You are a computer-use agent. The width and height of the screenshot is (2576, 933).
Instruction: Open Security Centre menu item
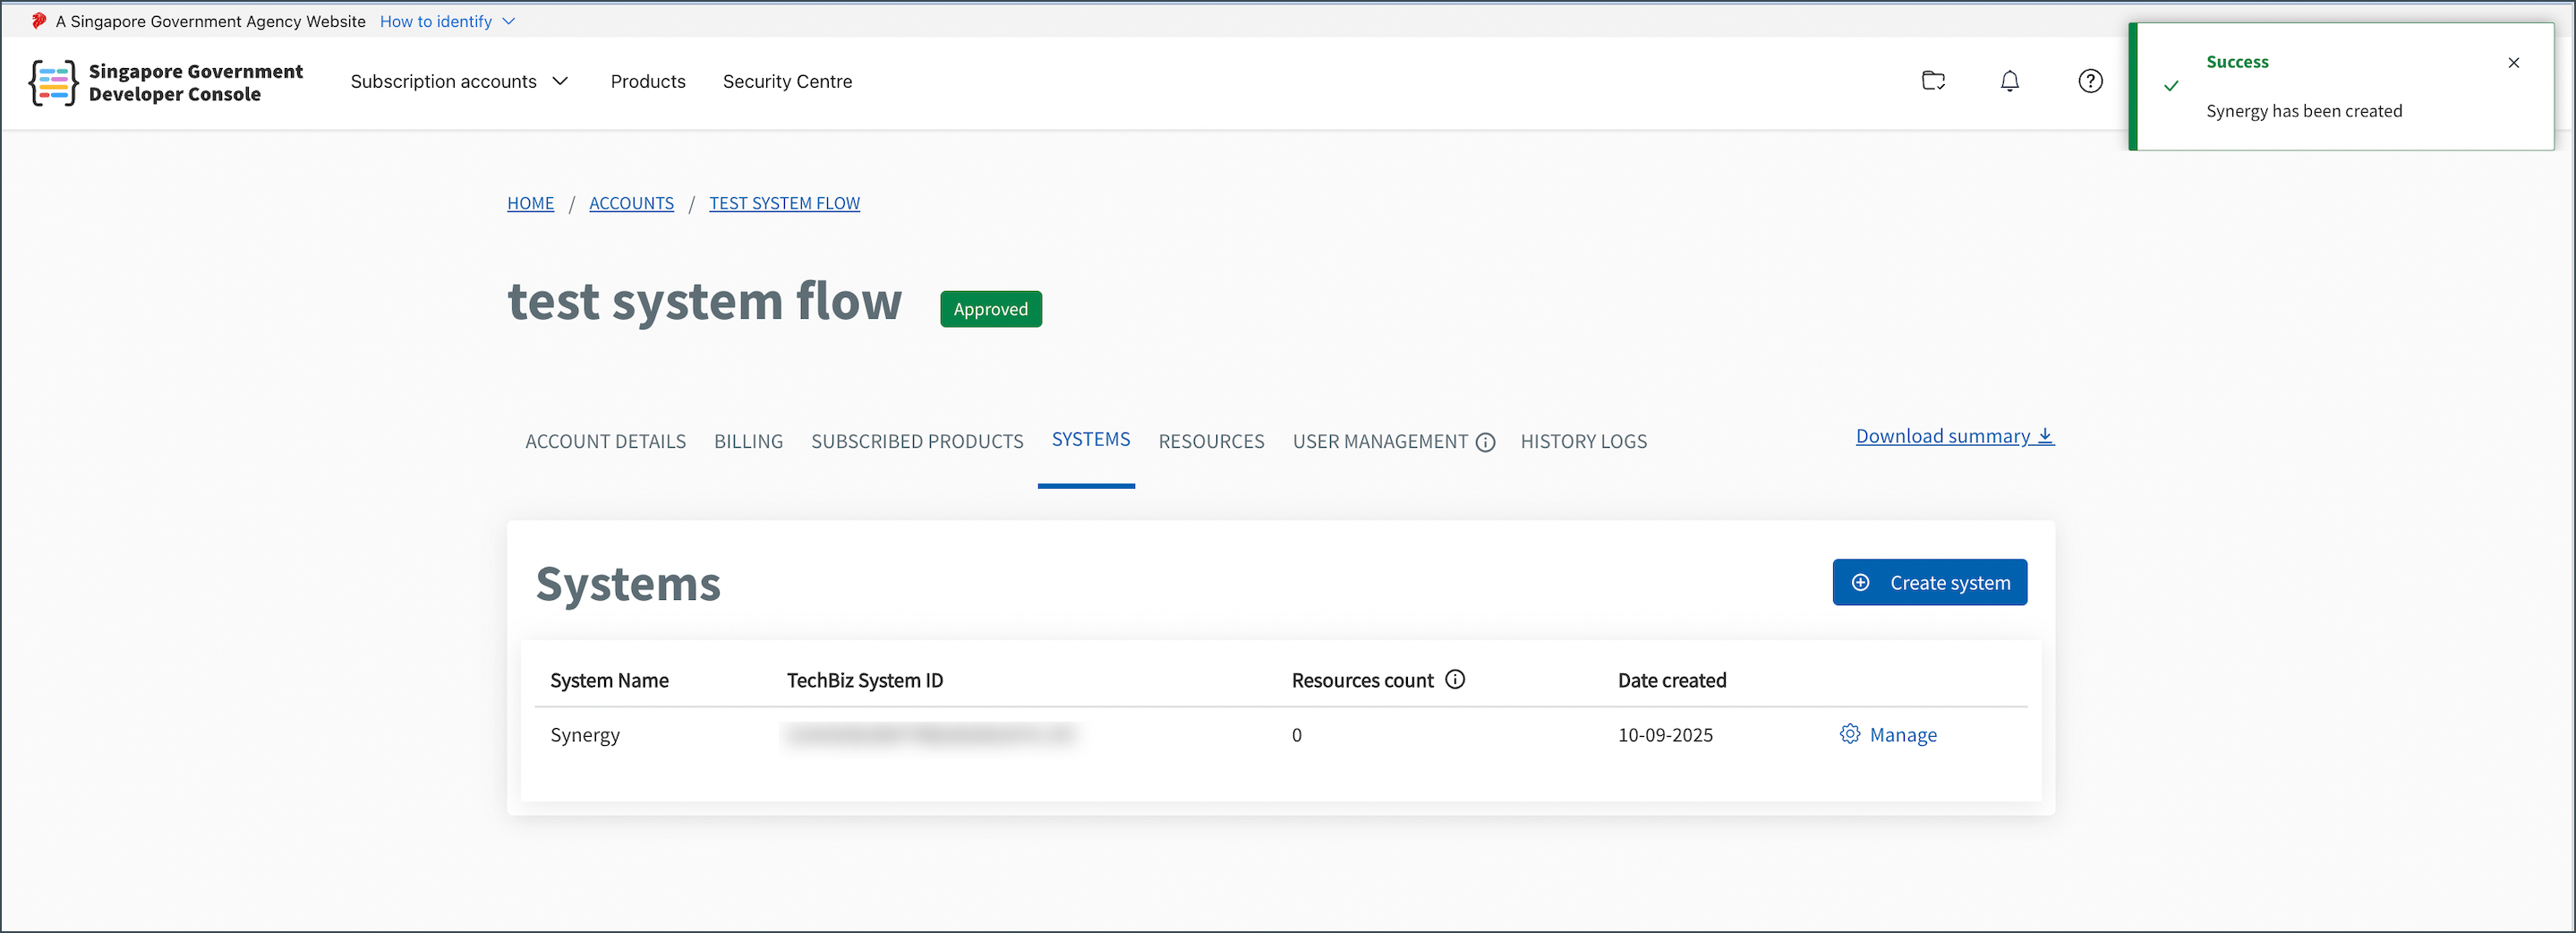pyautogui.click(x=787, y=81)
